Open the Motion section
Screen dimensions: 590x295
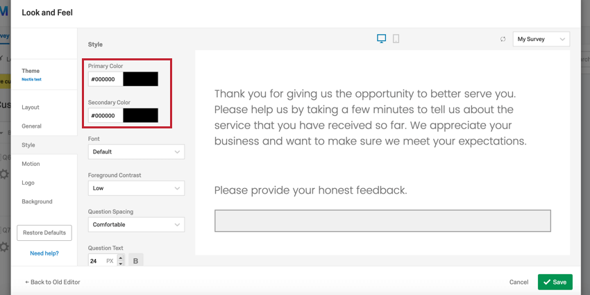tap(31, 164)
